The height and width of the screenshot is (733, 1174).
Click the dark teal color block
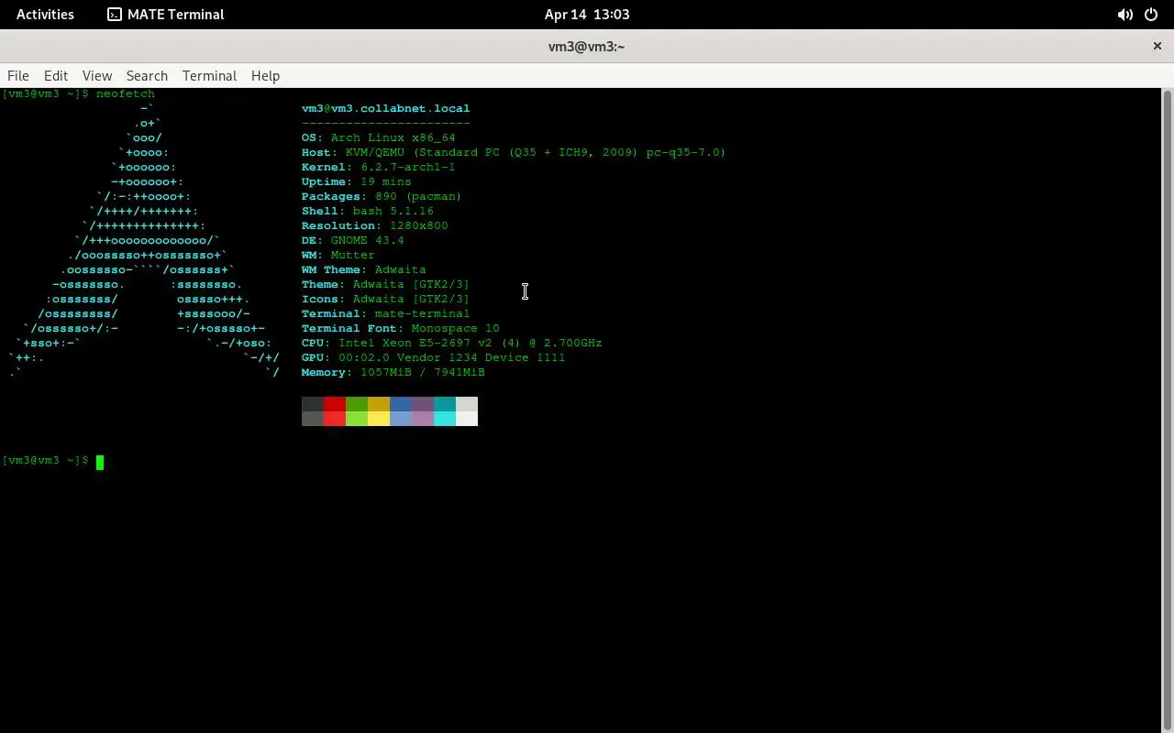[x=445, y=404]
